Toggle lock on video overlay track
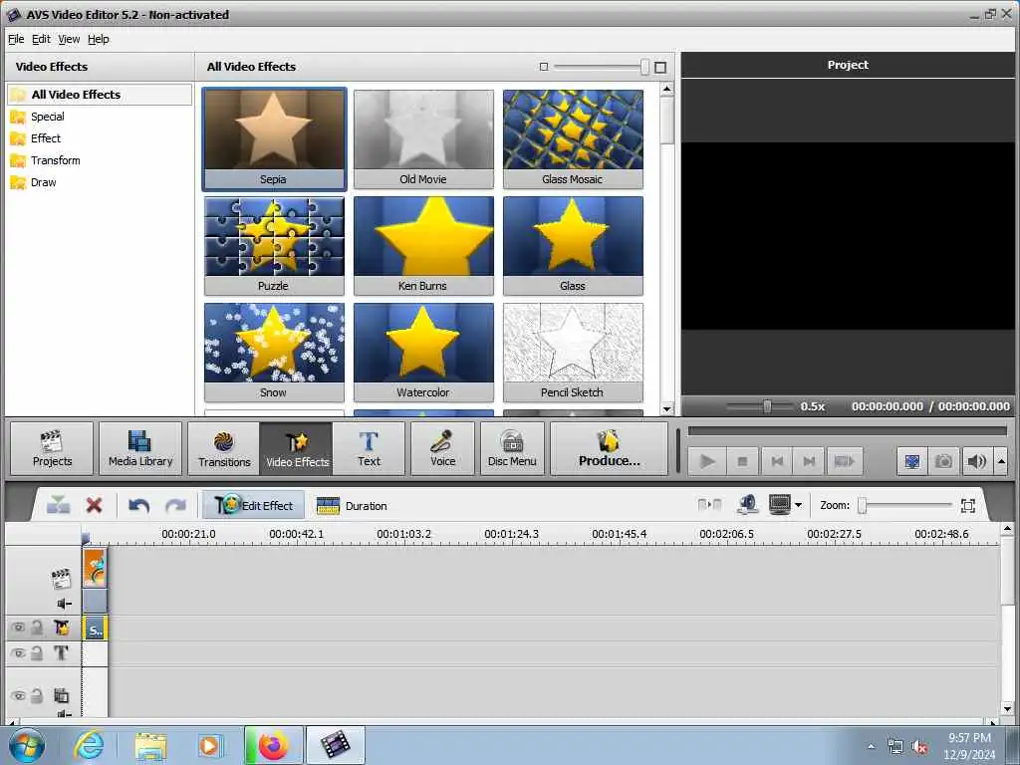Screen dimensions: 1020x765 [37, 695]
